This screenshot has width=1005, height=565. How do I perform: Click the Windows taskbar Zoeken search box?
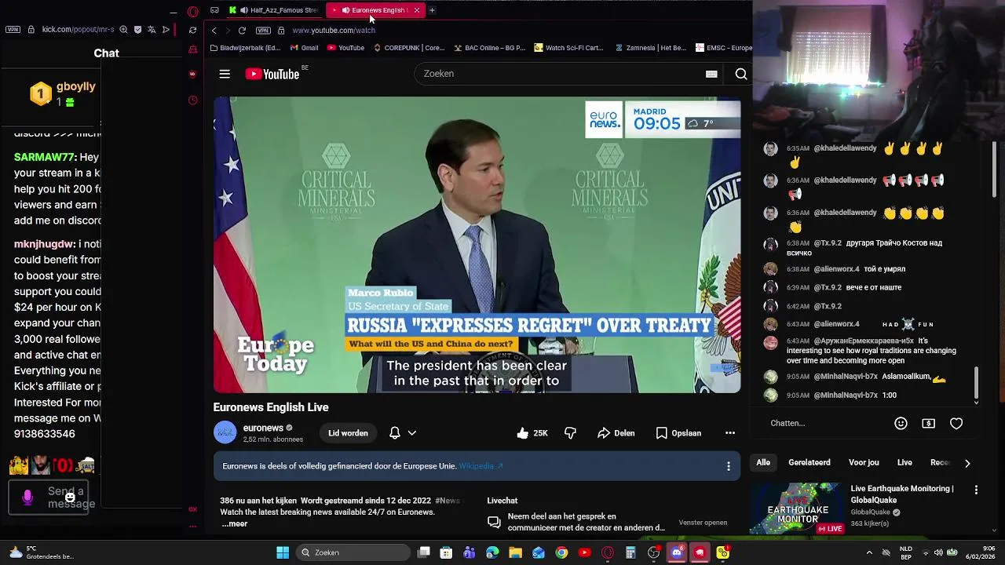point(353,552)
